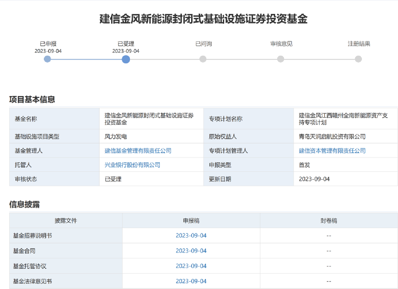Screen dimensions: 398x289
Task: Open 基金法律意见书 申报稿 date link
Action: click(x=191, y=281)
